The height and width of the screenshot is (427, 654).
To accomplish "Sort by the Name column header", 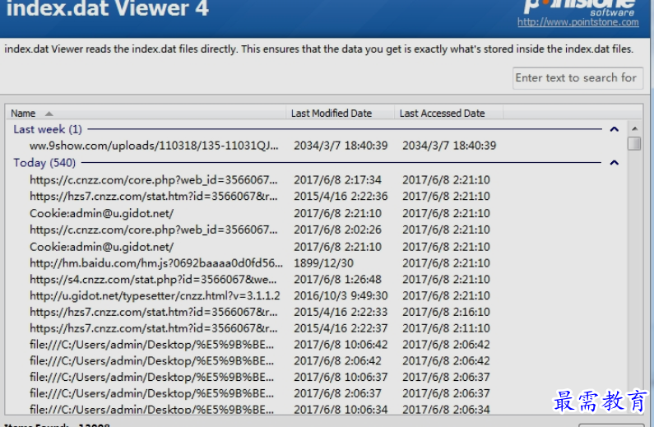I will point(146,113).
